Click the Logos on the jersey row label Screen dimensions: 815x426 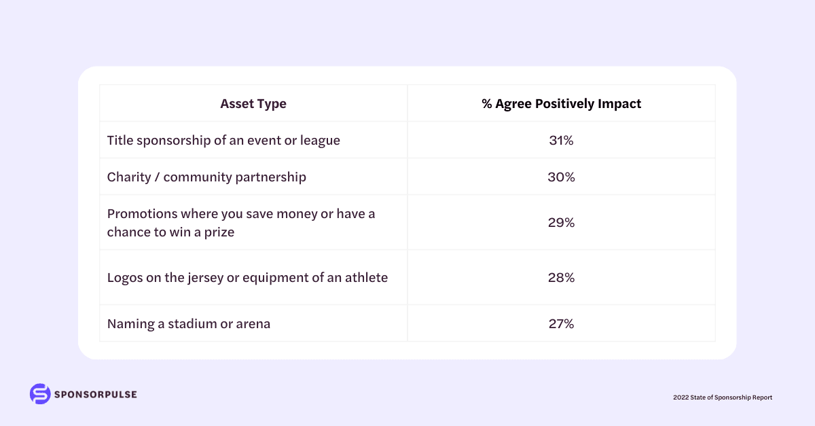247,277
